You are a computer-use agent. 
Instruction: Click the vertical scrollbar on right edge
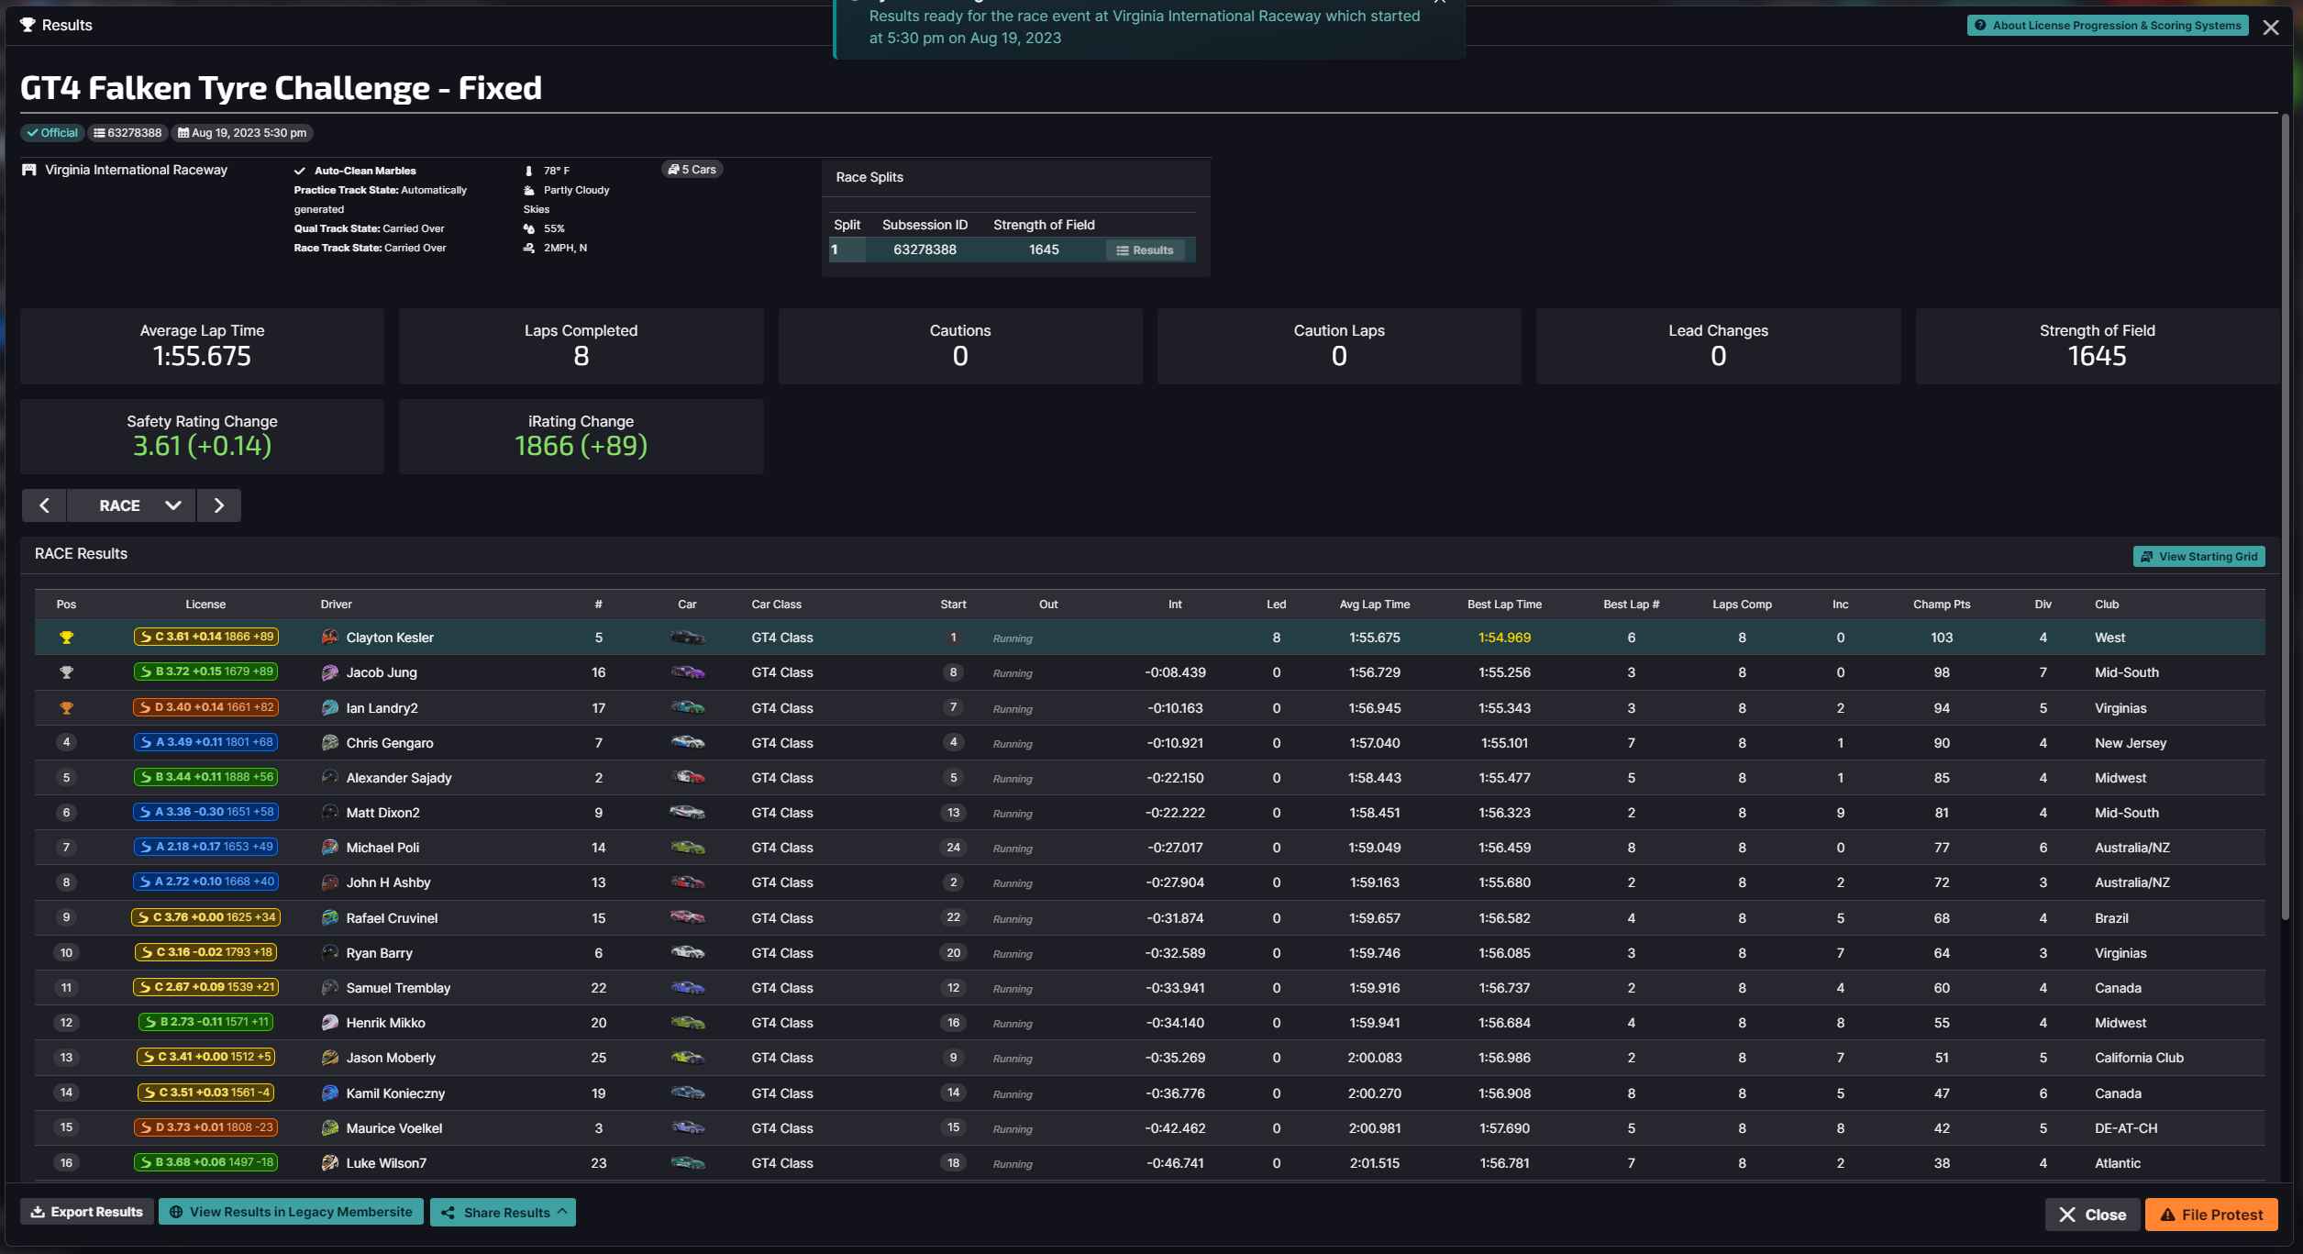coord(2286,518)
